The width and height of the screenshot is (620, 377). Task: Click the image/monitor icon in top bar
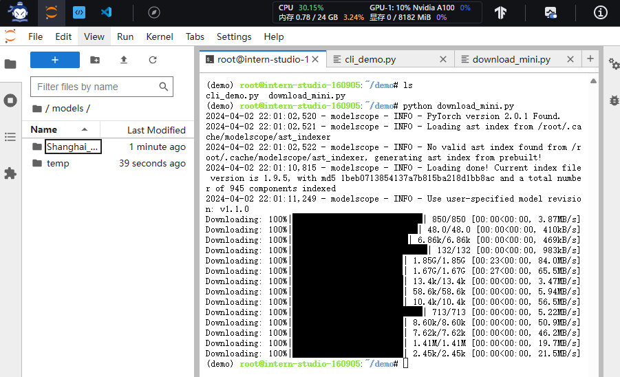coord(550,12)
